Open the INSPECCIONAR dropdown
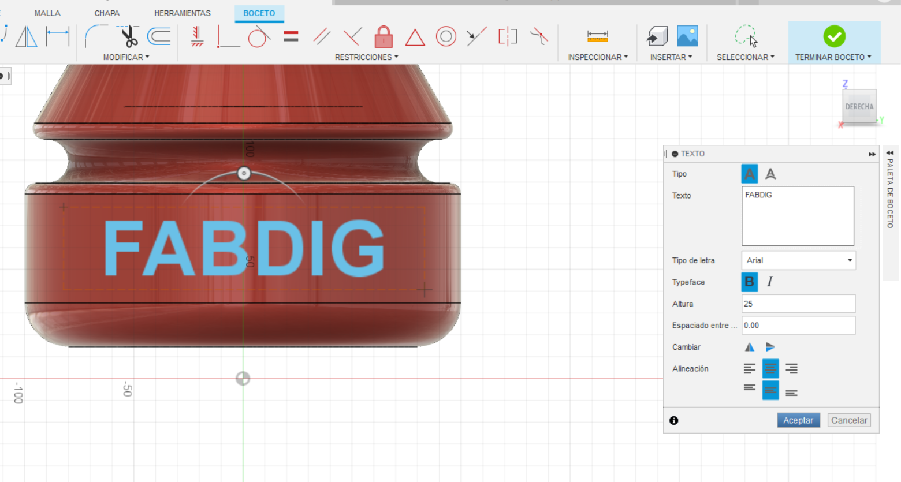This screenshot has height=482, width=901. (x=598, y=57)
